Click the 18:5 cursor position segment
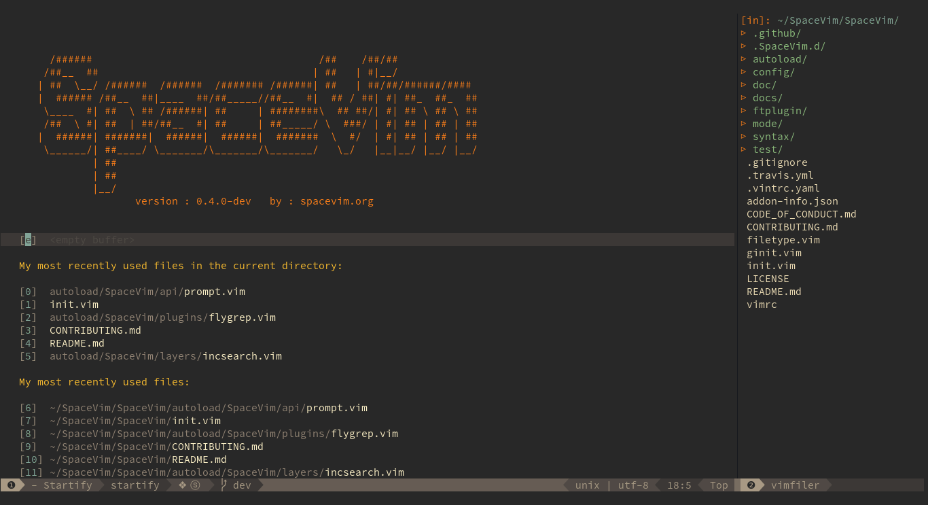 (679, 485)
